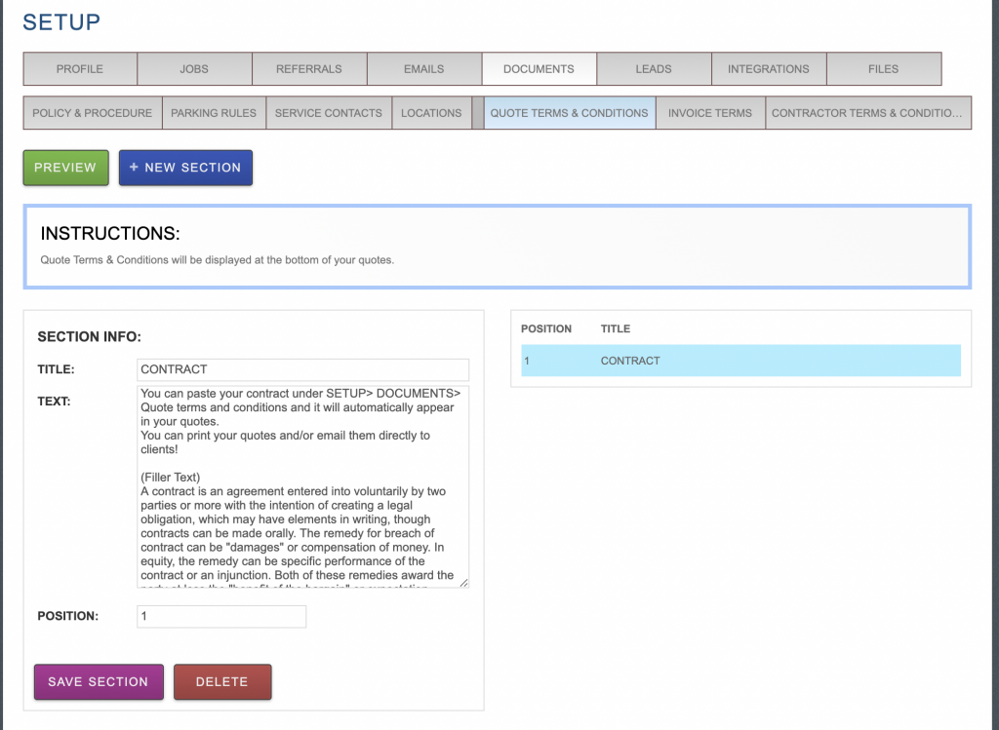Screen dimensions: 999x730
Task: Click the green Preview button
Action: 65,168
